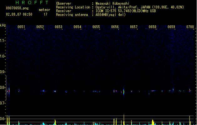197x125 pixels.
Task: Click the 0.8 kHz axis label
Action: [3, 87]
